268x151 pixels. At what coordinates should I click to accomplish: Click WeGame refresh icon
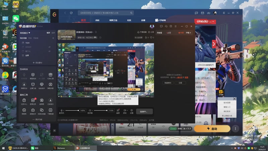71,13
